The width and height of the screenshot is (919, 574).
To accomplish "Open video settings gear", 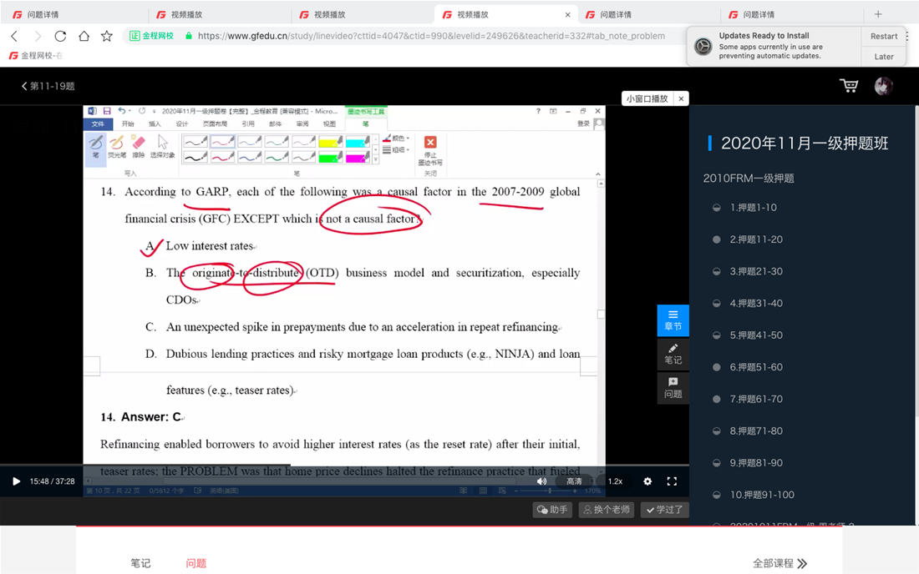I will 647,481.
